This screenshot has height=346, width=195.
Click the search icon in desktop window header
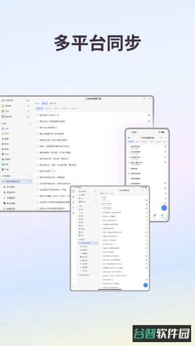click(x=144, y=99)
